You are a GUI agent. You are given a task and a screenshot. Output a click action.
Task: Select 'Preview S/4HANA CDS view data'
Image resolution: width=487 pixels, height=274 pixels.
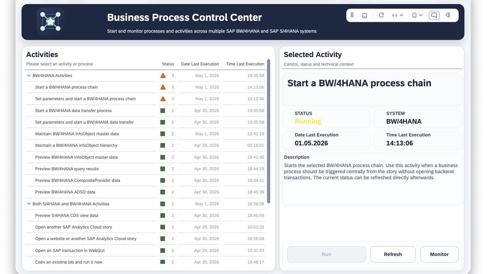click(67, 215)
